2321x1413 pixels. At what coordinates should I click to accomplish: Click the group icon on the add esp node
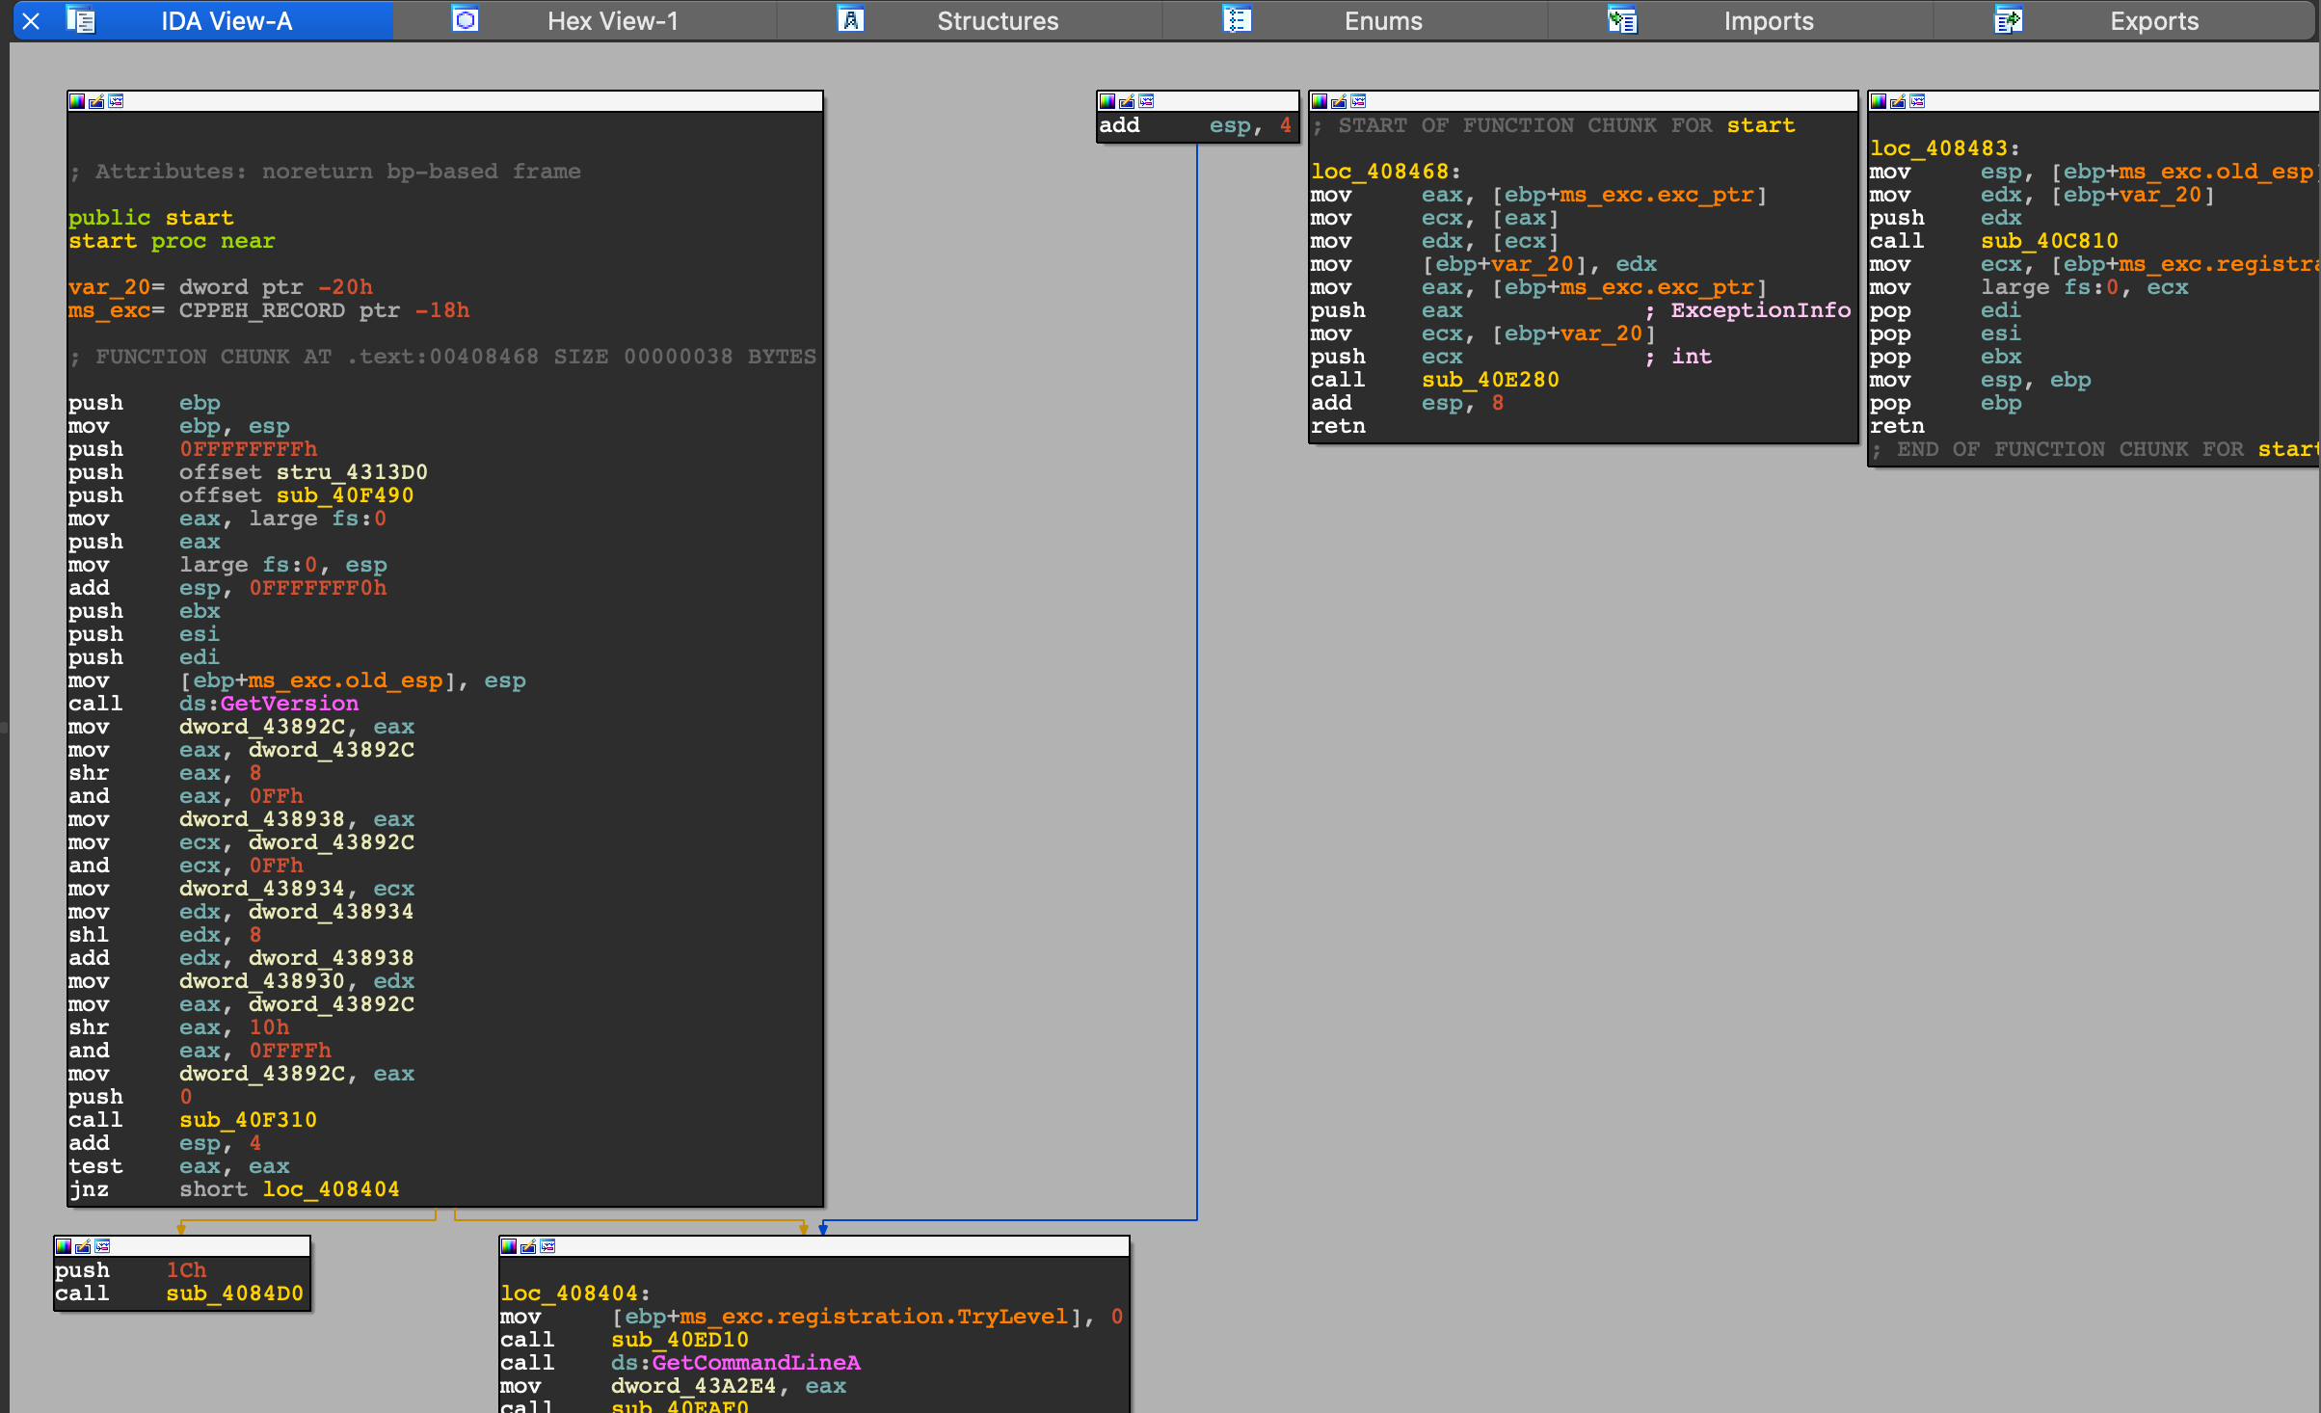1146,101
